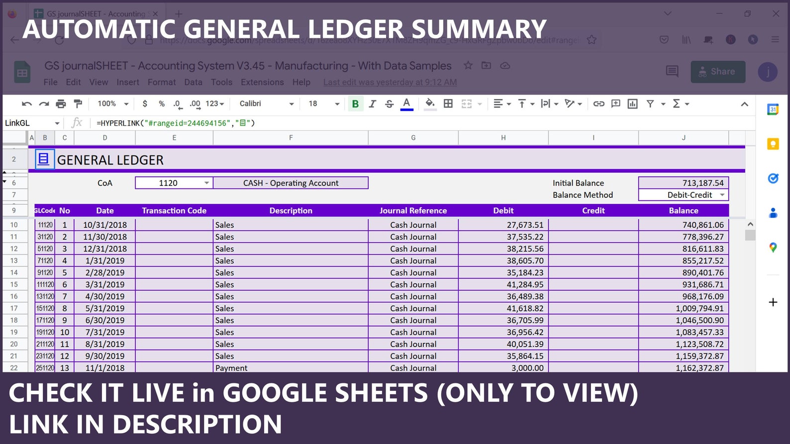Click the formula bar HYPERLINK formula
Screen dimensions: 790x444
pos(176,123)
